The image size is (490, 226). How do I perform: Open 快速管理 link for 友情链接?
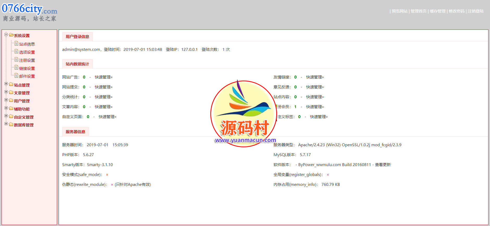pyautogui.click(x=315, y=77)
